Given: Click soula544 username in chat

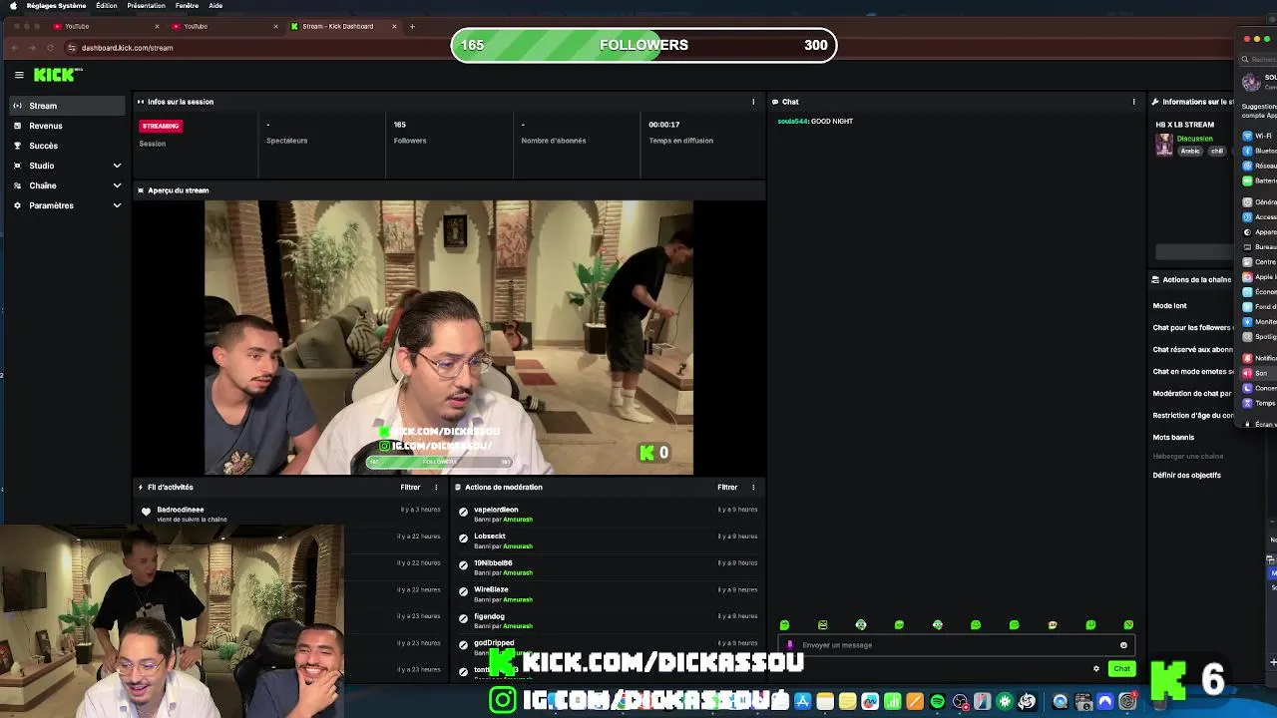Looking at the screenshot, I should [x=792, y=122].
